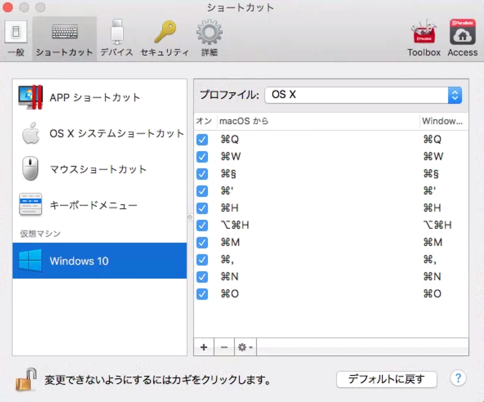Click the オン column header
Image resolution: width=484 pixels, height=402 pixels.
tap(204, 121)
